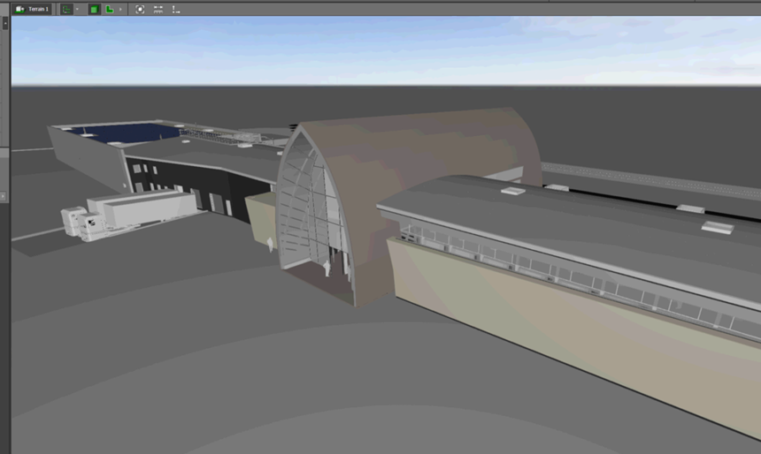Select the green L-shaped view icon
Screen dimensions: 761x454
click(x=110, y=9)
